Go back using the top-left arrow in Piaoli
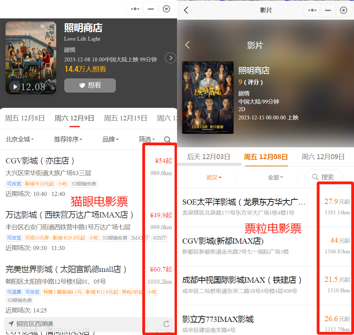 click(186, 10)
